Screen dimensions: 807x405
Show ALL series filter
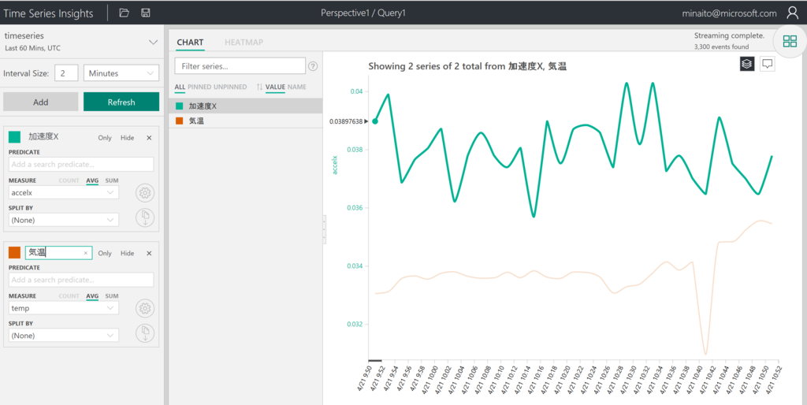point(180,87)
